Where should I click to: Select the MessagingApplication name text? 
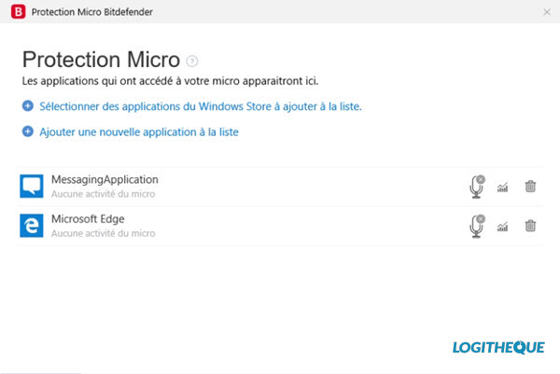(x=105, y=179)
